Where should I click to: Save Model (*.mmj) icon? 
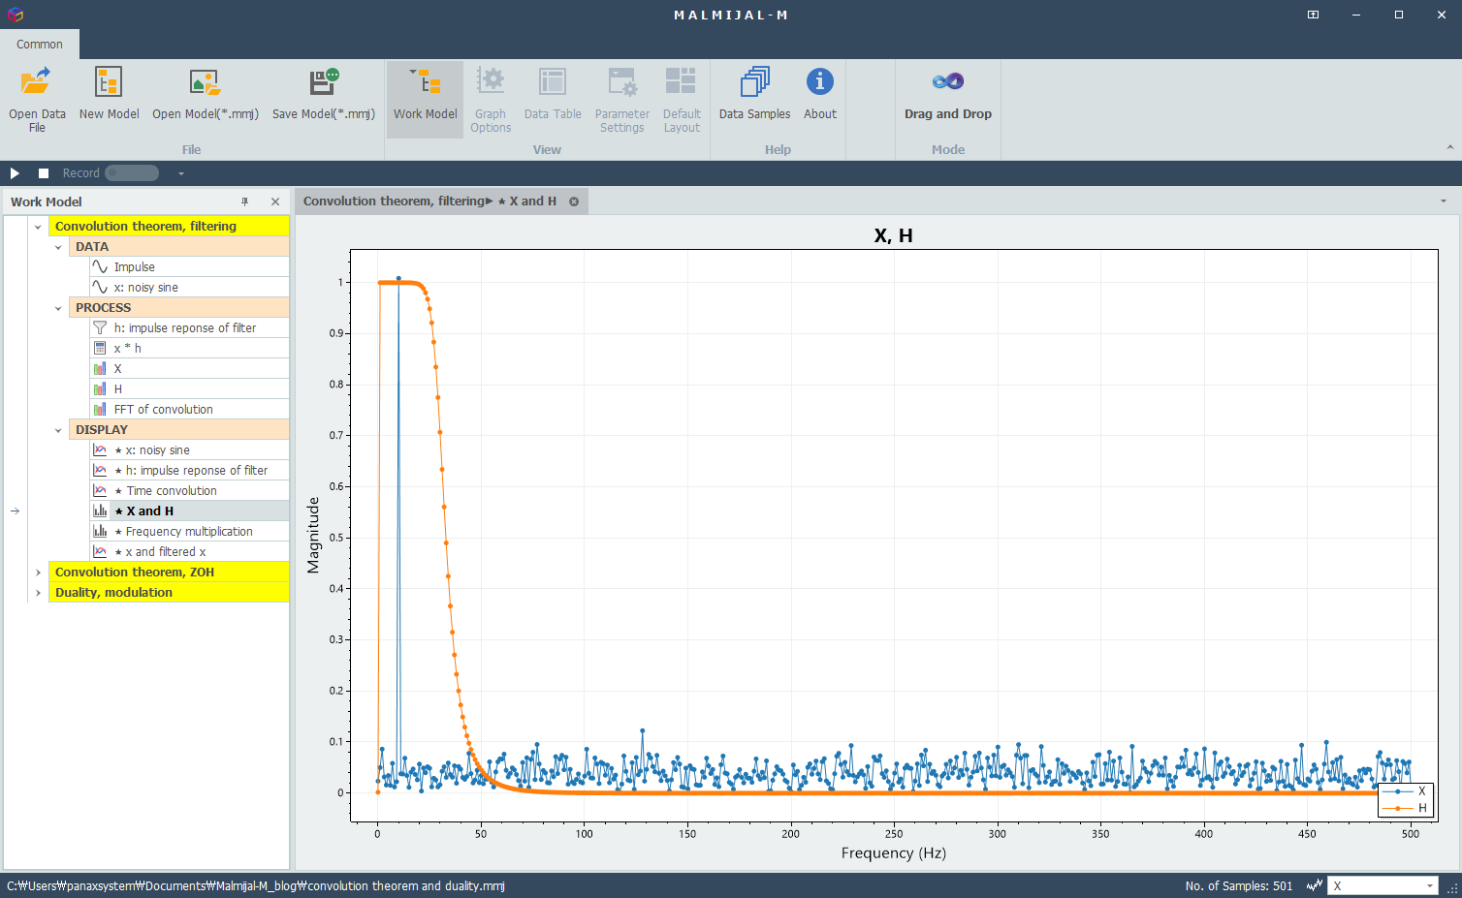coord(324,81)
